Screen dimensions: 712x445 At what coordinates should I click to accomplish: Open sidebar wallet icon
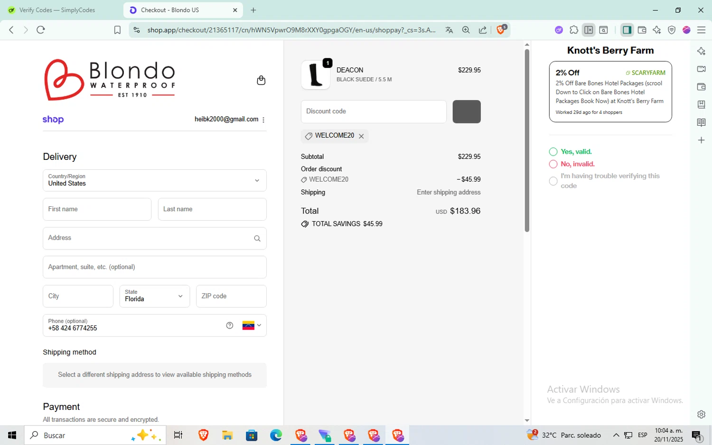[x=701, y=87]
